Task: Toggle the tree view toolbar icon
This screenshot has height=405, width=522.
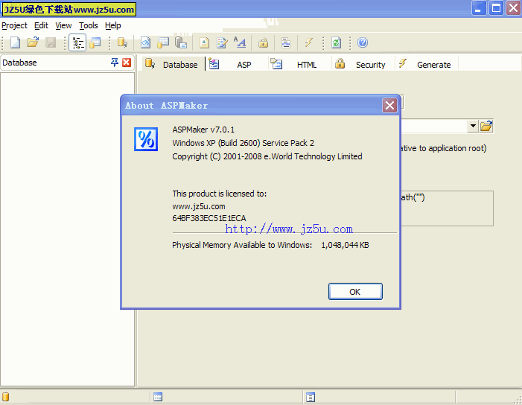Action: pos(77,42)
